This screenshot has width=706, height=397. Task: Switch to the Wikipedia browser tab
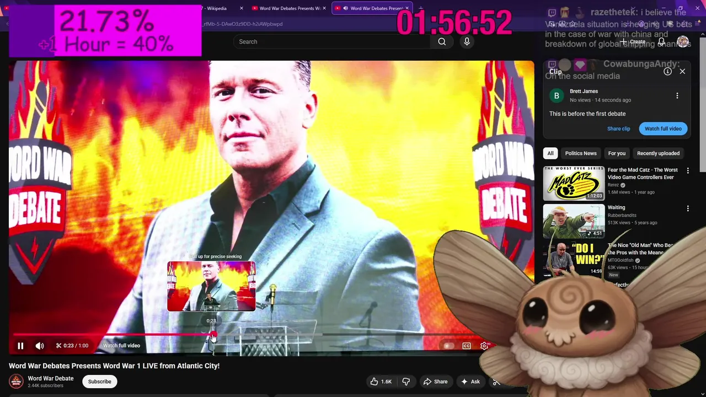point(216,8)
